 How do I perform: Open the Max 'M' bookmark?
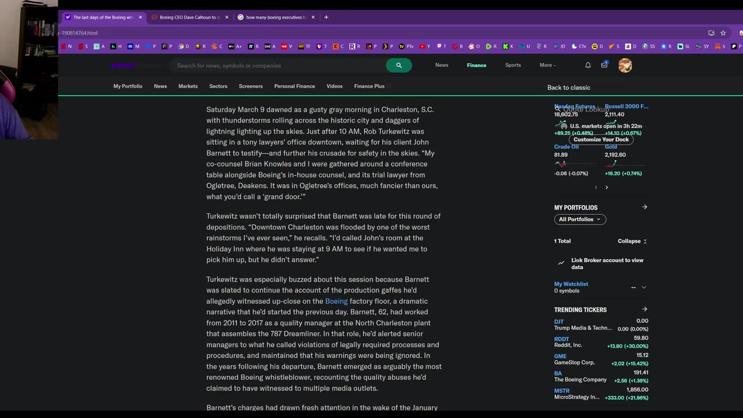point(134,46)
